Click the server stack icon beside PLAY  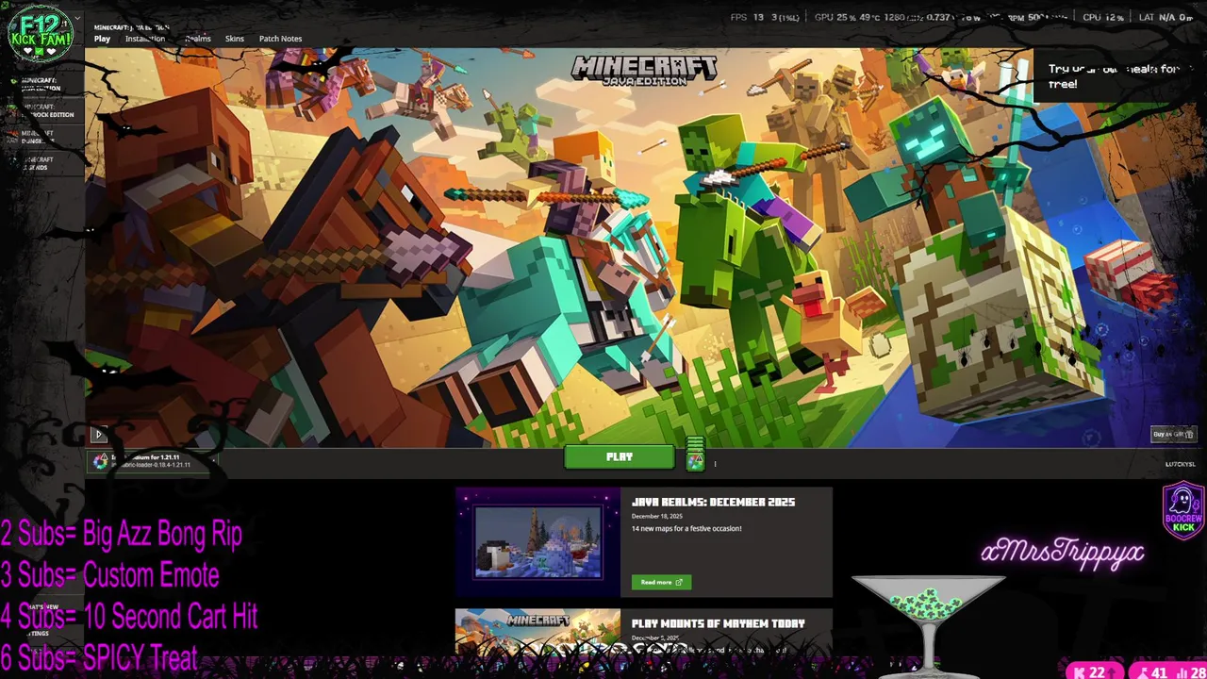(x=695, y=454)
